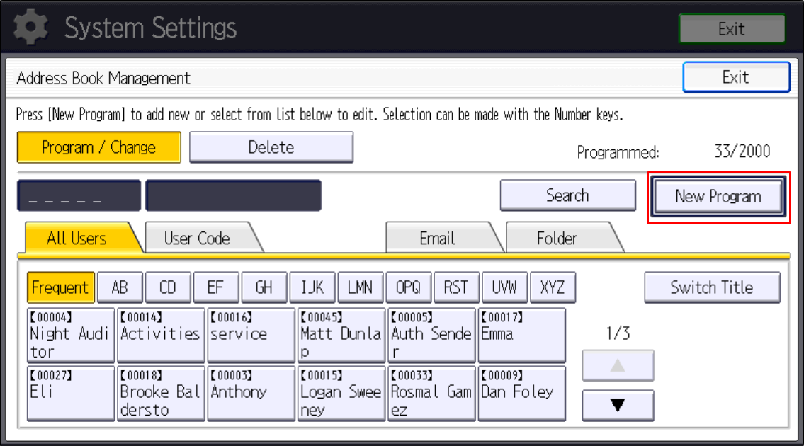Viewport: 804px width, 446px height.
Task: Switch to the User Code tab
Action: point(195,239)
